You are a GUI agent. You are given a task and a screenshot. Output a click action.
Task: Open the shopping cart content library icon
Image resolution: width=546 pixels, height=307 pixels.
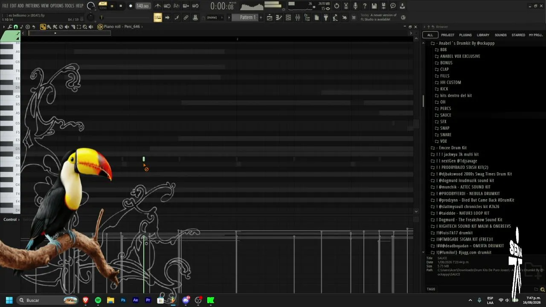[354, 17]
